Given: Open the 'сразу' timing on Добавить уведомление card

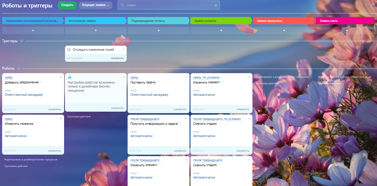Looking at the screenshot, I should (x=9, y=77).
